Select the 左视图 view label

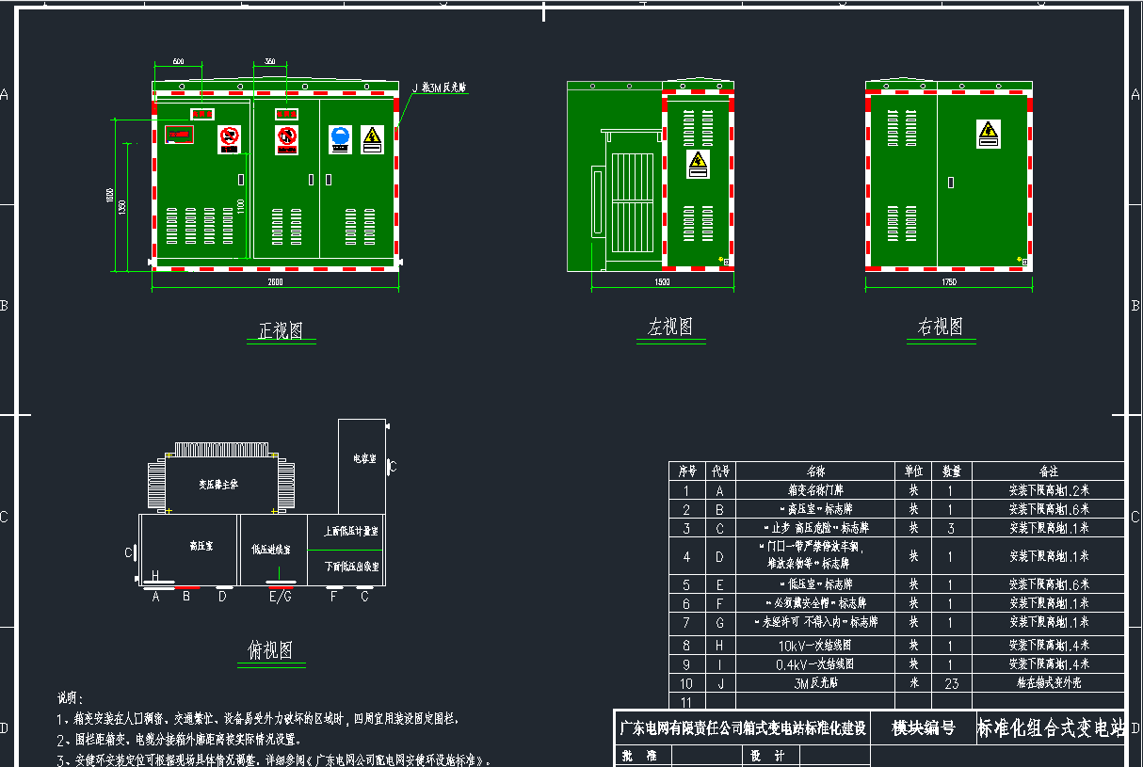[x=670, y=328]
